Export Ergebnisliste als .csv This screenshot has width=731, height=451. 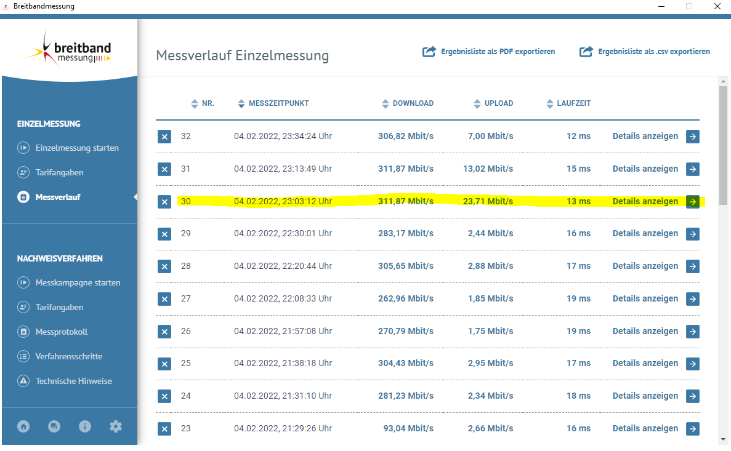click(645, 52)
